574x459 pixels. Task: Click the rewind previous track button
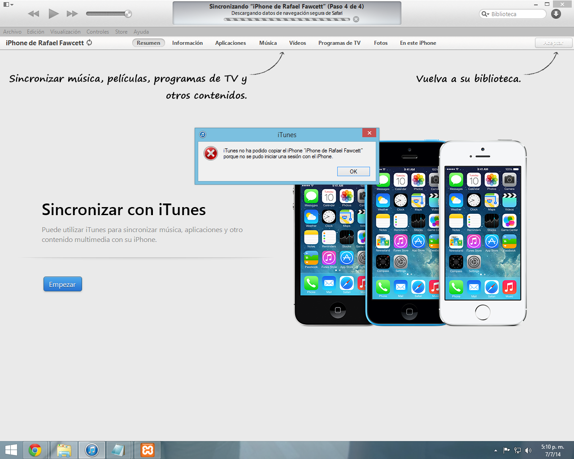pos(34,14)
